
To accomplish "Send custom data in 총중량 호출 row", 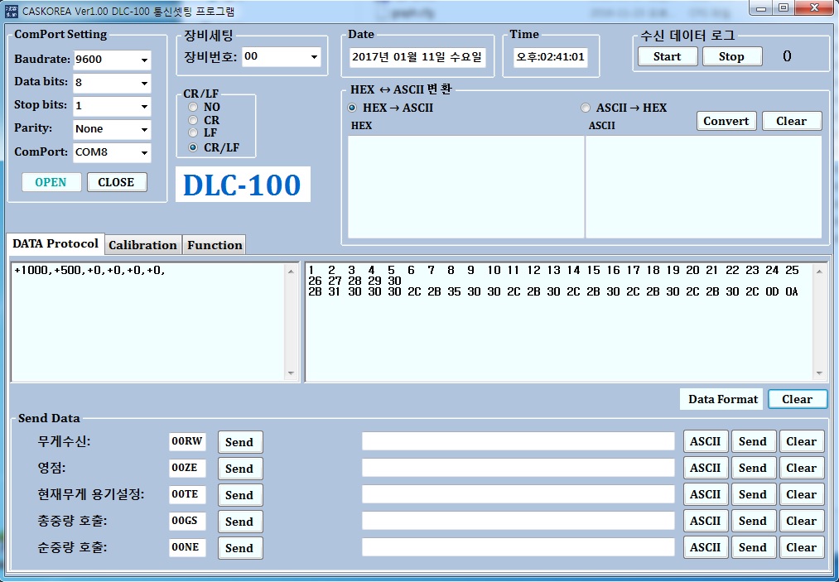I will (x=754, y=521).
